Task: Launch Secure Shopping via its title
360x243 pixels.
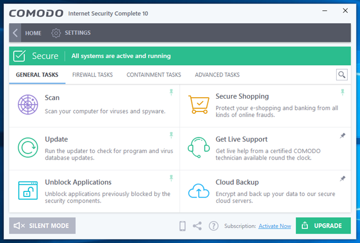Action: click(242, 97)
